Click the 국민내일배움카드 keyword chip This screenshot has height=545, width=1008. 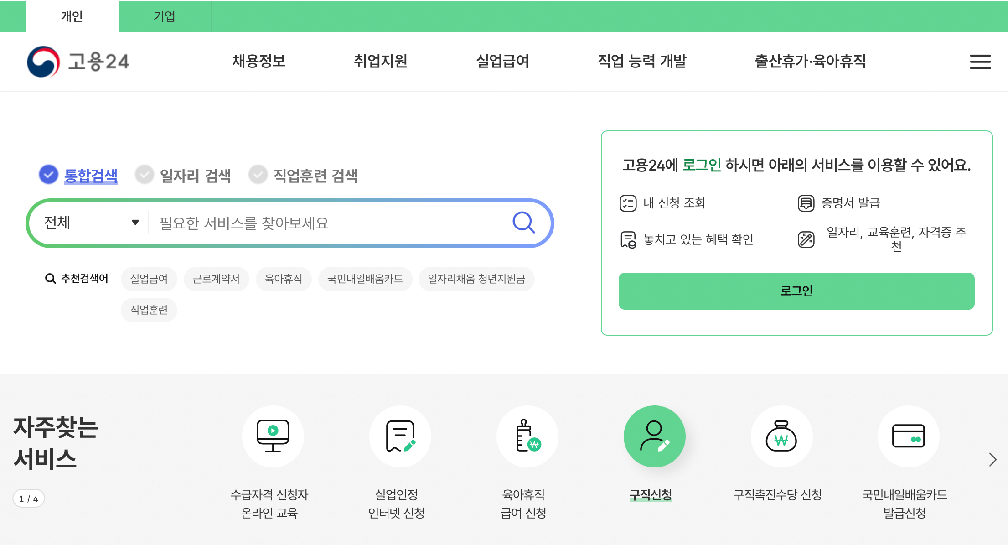[x=365, y=279]
